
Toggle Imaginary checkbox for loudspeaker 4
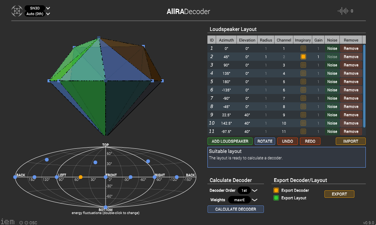coord(303,73)
